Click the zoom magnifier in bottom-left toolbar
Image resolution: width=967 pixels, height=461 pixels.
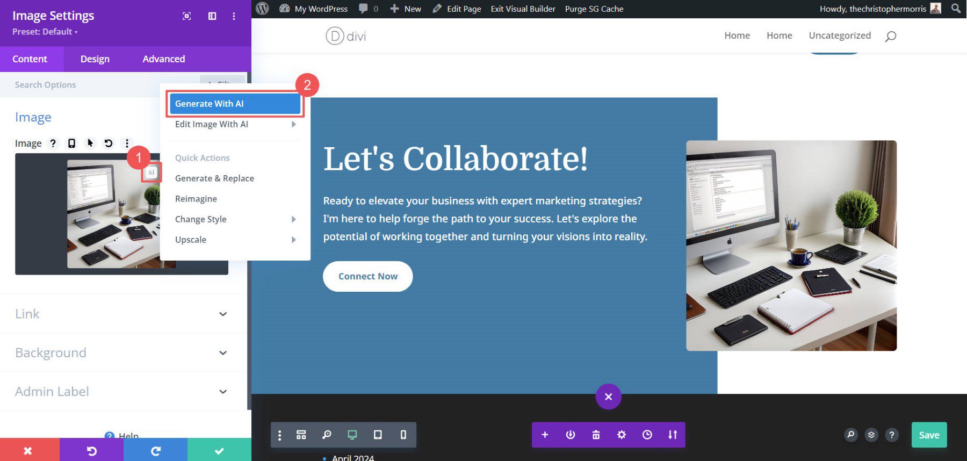click(x=326, y=435)
